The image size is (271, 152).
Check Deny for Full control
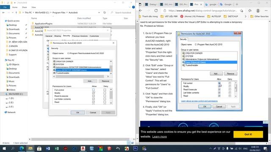105,90
